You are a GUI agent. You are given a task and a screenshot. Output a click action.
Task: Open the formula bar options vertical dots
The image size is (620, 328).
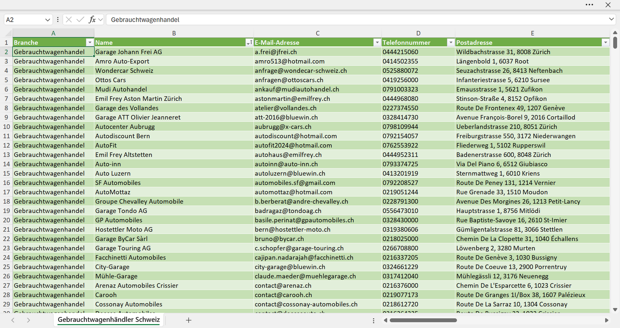click(58, 20)
